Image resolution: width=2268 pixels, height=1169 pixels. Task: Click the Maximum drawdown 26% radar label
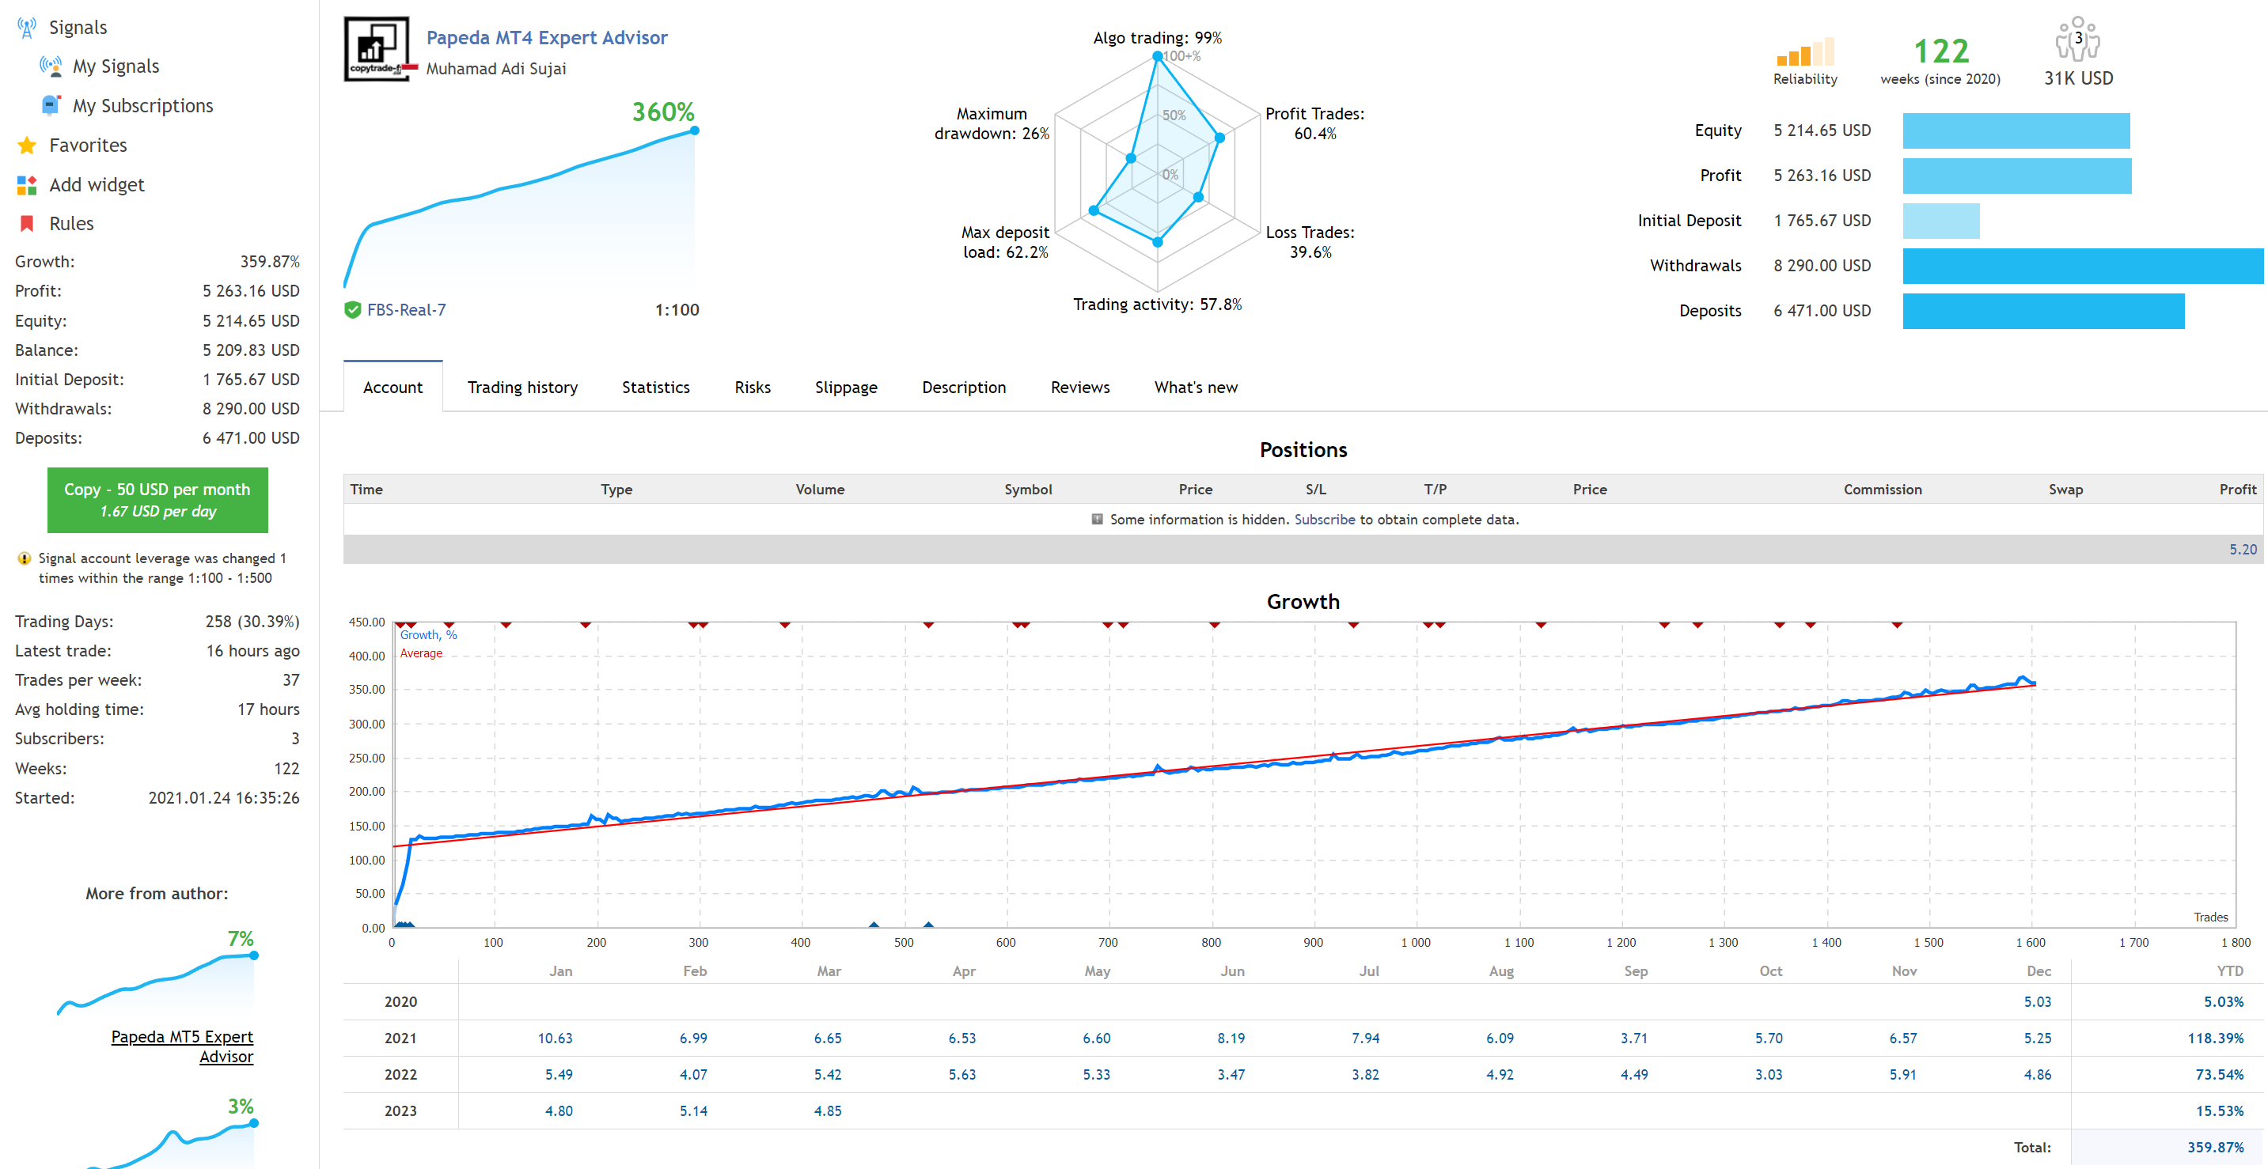[x=992, y=123]
